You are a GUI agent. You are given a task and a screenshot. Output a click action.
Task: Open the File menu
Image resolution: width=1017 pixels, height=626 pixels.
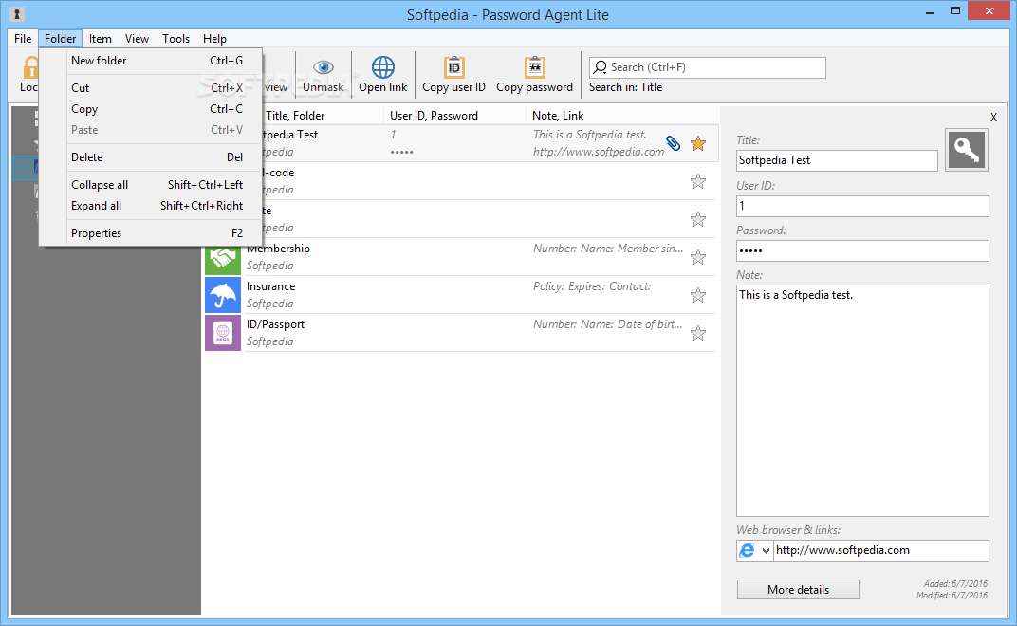click(23, 39)
